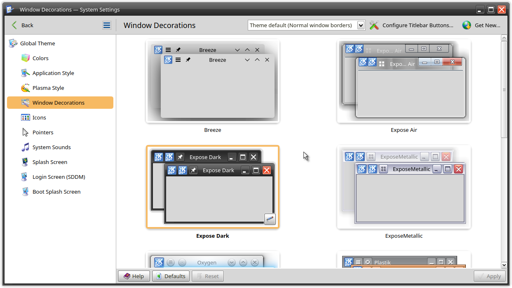Click the vertical scrollbar handle
The height and width of the screenshot is (288, 512).
504,89
